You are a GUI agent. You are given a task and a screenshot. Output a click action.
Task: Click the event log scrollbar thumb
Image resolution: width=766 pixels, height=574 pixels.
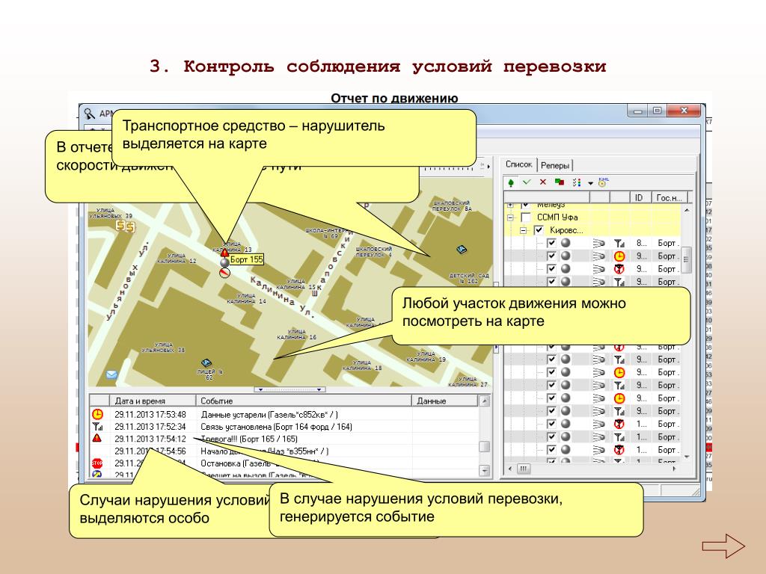point(484,447)
